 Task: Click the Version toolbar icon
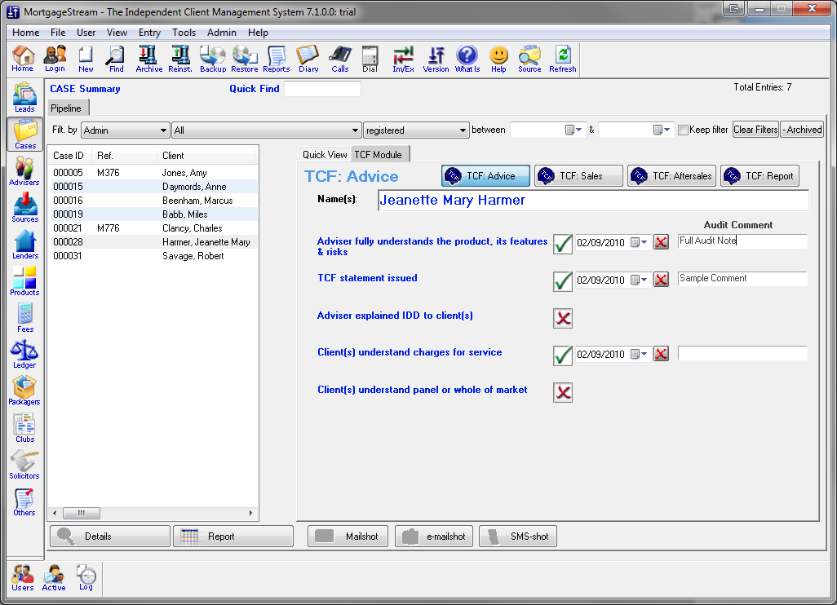[x=436, y=59]
